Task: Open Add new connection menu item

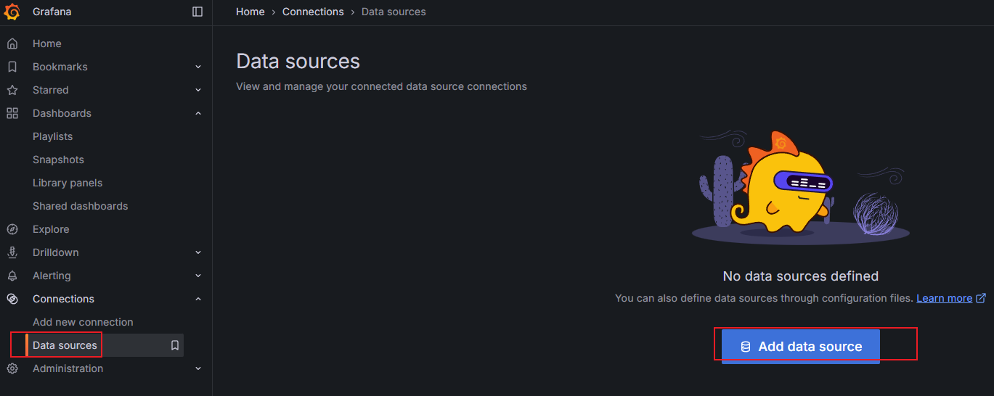Action: (83, 322)
